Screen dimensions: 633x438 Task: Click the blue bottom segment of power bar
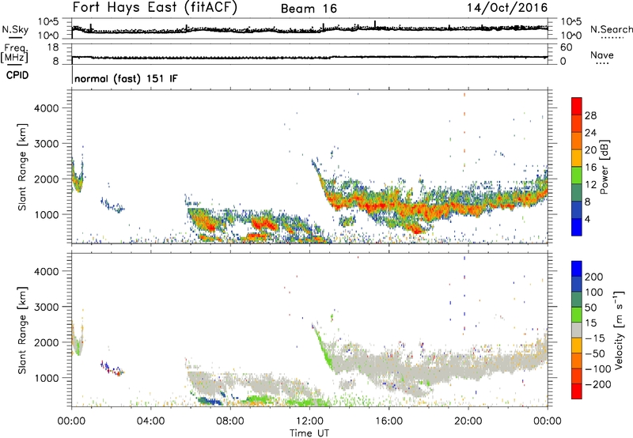[577, 227]
